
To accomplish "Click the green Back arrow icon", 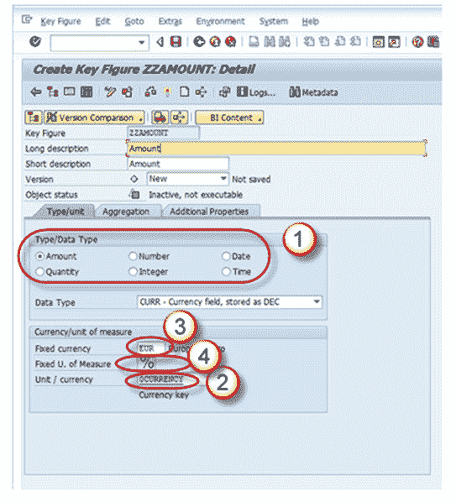I will point(199,42).
